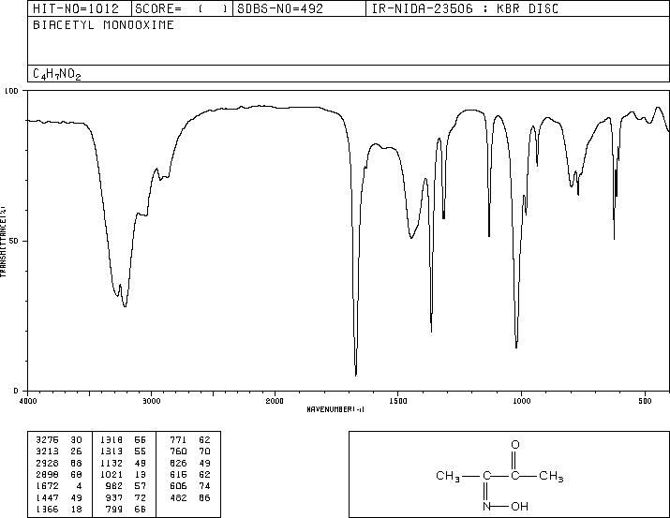Select the BIACETYL MONOOXIME compound name
The width and height of the screenshot is (670, 518).
point(103,25)
